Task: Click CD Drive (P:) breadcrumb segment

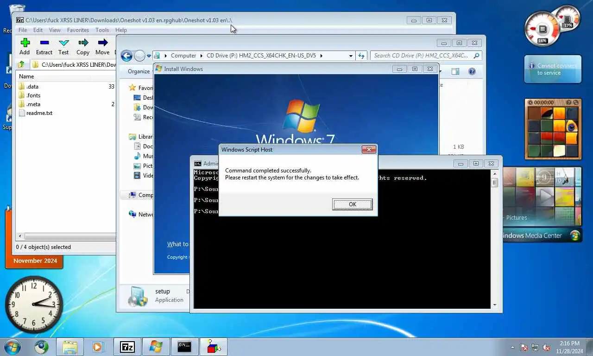Action: pyautogui.click(x=261, y=56)
